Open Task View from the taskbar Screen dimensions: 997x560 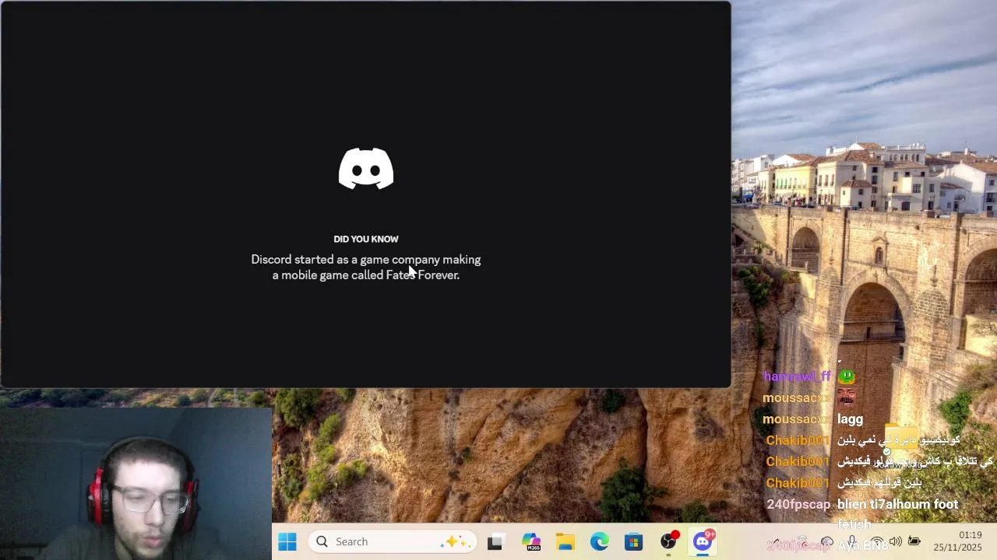click(x=495, y=542)
